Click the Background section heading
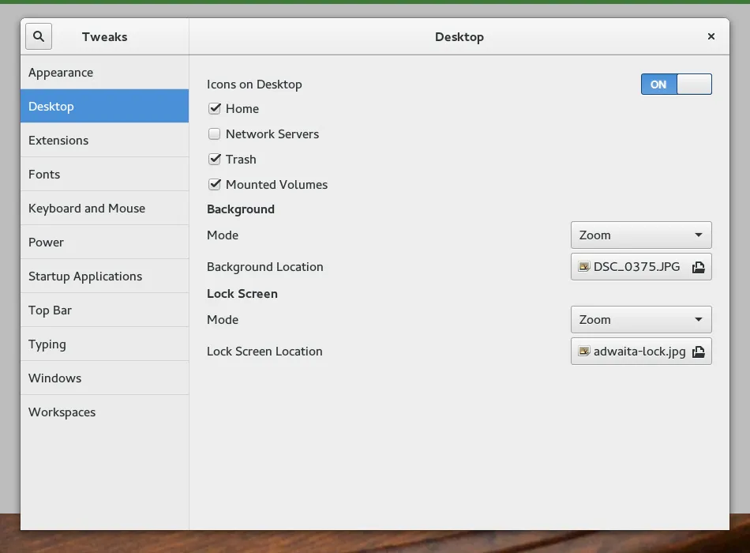The height and width of the screenshot is (553, 750). [x=241, y=209]
